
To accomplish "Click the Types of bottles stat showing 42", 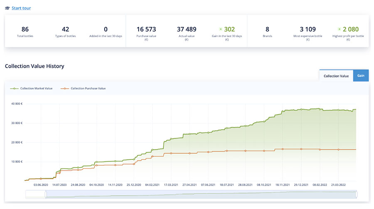I will coord(65,30).
